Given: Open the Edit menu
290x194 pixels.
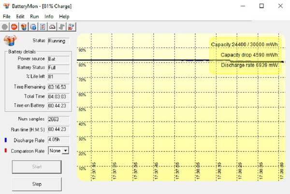Looking at the screenshot, I should 20,16.
